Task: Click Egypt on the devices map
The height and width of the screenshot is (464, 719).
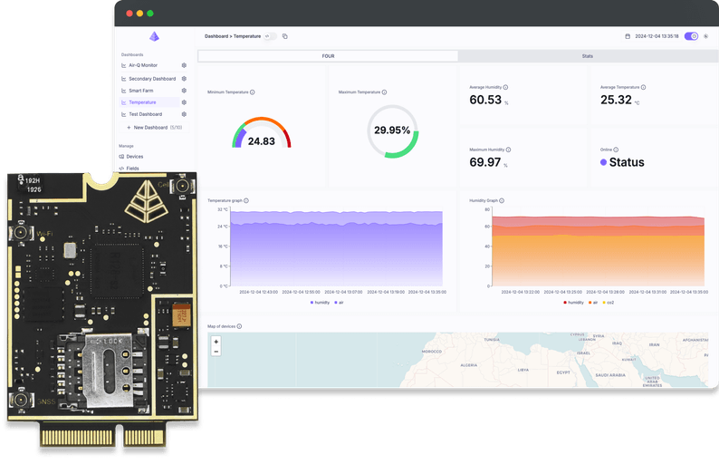Action: (563, 372)
